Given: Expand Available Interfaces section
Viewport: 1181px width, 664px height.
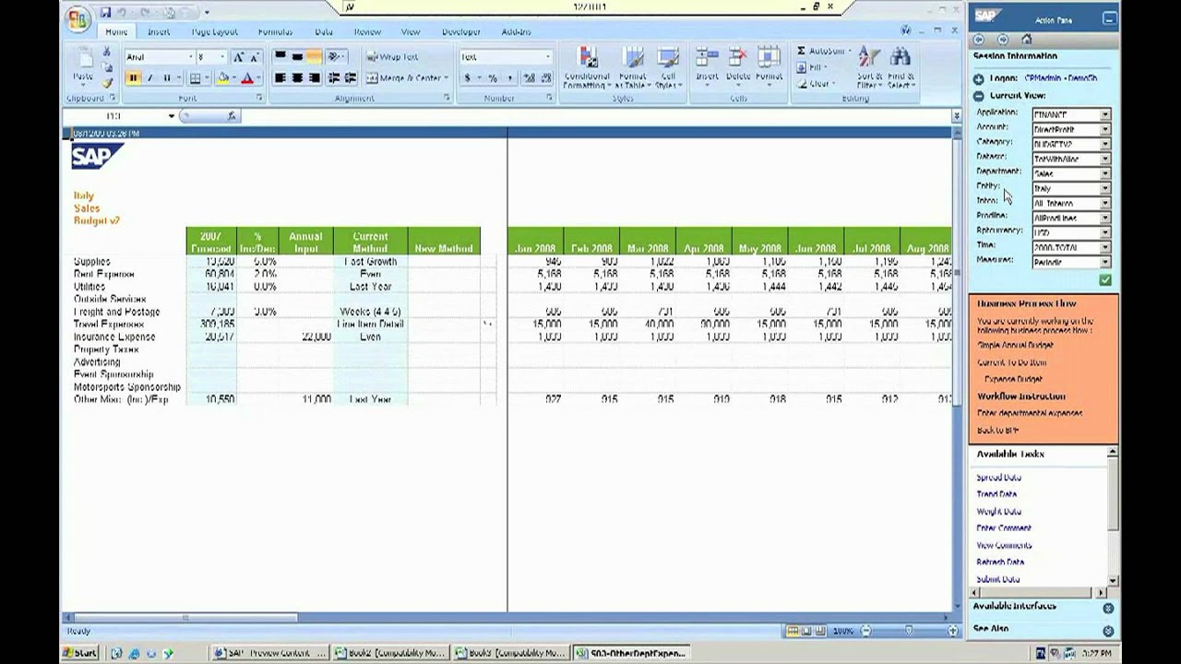Looking at the screenshot, I should [x=1108, y=608].
